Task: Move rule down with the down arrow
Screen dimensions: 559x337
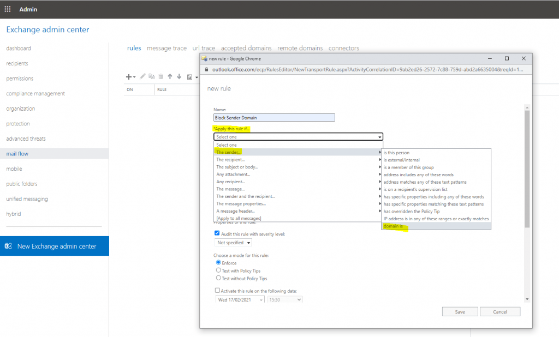Action: click(179, 76)
